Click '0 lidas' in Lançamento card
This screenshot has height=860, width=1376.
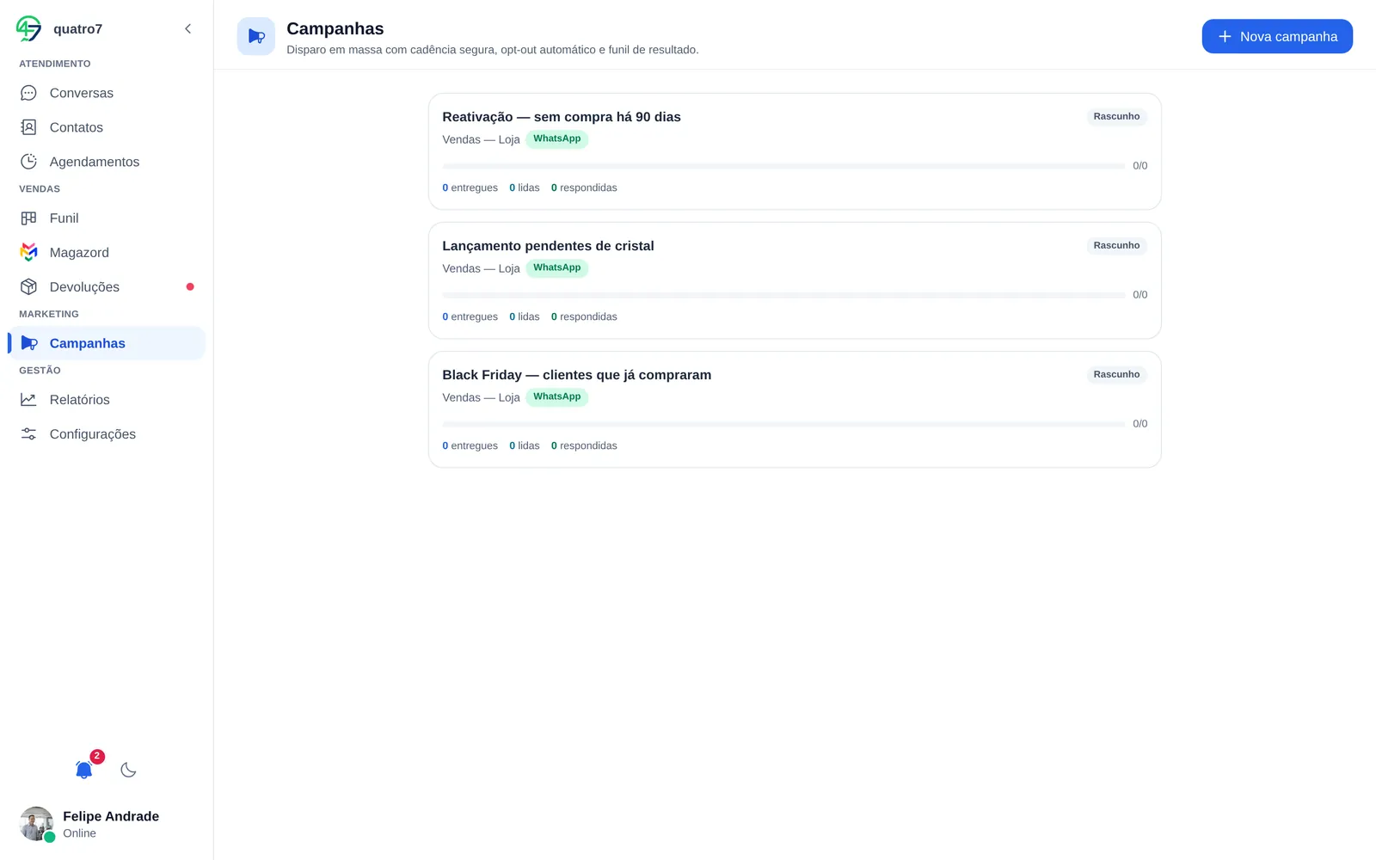click(x=525, y=316)
